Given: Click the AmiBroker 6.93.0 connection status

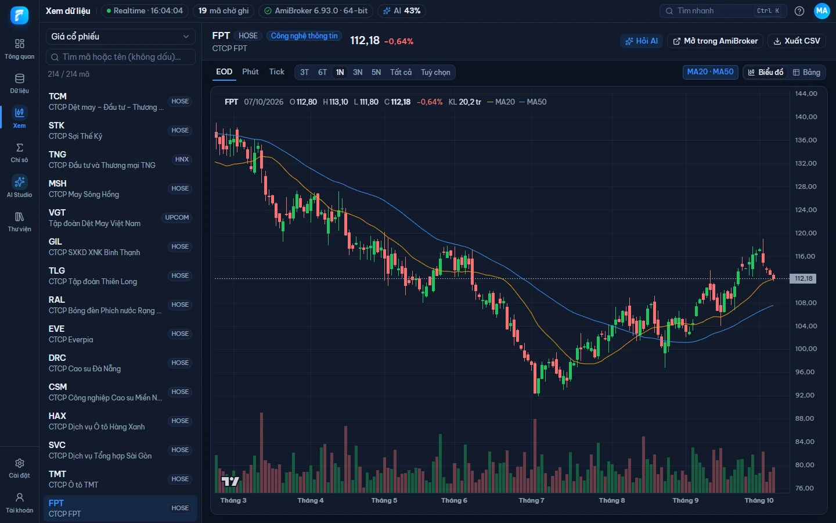Looking at the screenshot, I should (x=316, y=10).
